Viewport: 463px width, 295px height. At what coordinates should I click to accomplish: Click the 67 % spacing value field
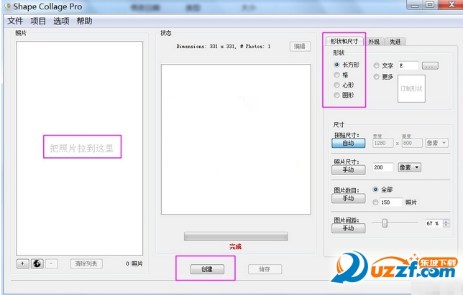coord(434,223)
